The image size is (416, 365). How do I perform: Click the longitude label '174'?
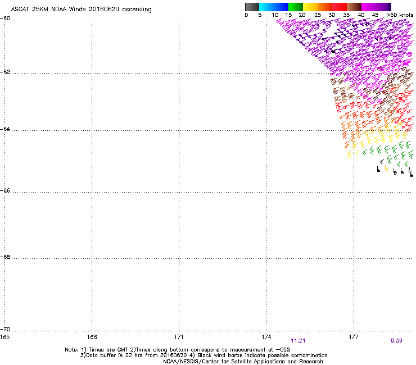pyautogui.click(x=266, y=337)
